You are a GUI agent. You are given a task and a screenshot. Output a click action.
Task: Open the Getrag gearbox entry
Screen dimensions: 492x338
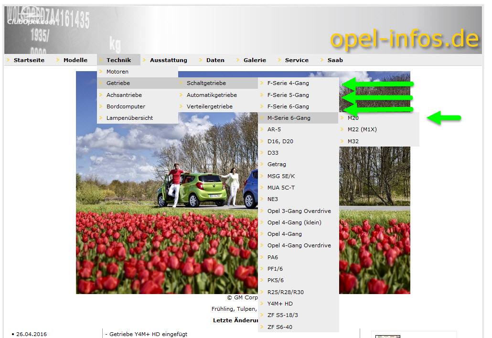[299, 164]
